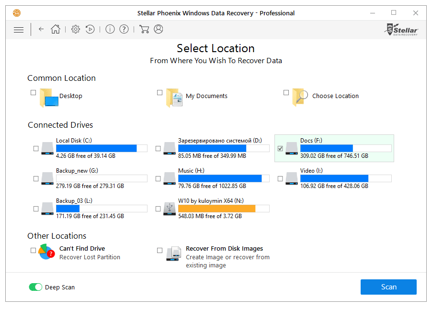Click the USB drive (N:) icon

[170, 209]
